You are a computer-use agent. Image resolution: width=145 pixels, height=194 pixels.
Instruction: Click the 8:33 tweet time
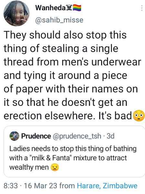pyautogui.click(x=11, y=186)
